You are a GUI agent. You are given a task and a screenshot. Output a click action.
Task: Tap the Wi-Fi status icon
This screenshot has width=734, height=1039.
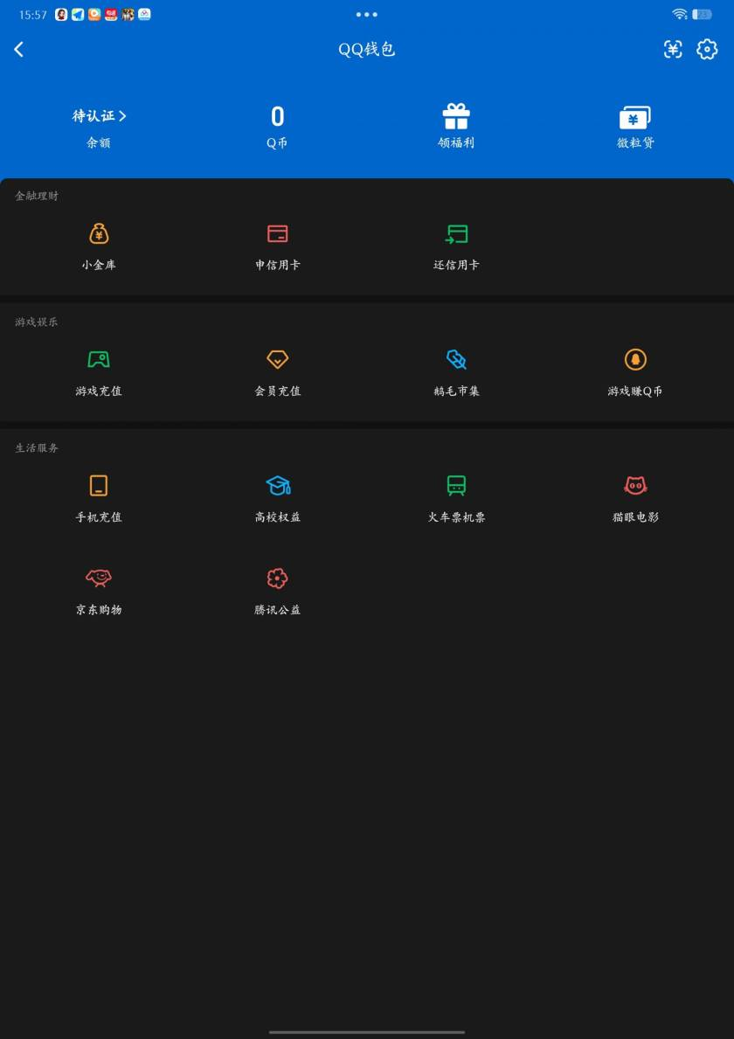pos(680,14)
